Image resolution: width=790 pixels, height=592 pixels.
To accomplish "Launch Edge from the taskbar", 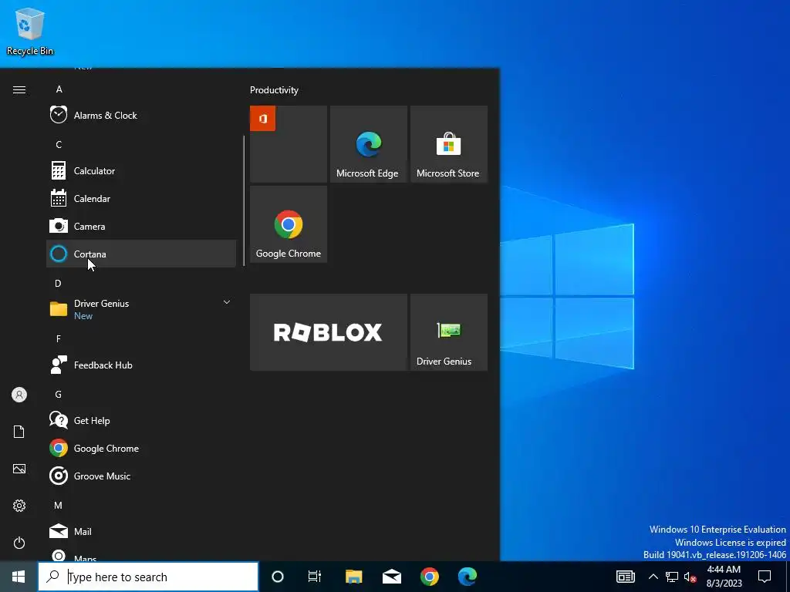I will 467,577.
